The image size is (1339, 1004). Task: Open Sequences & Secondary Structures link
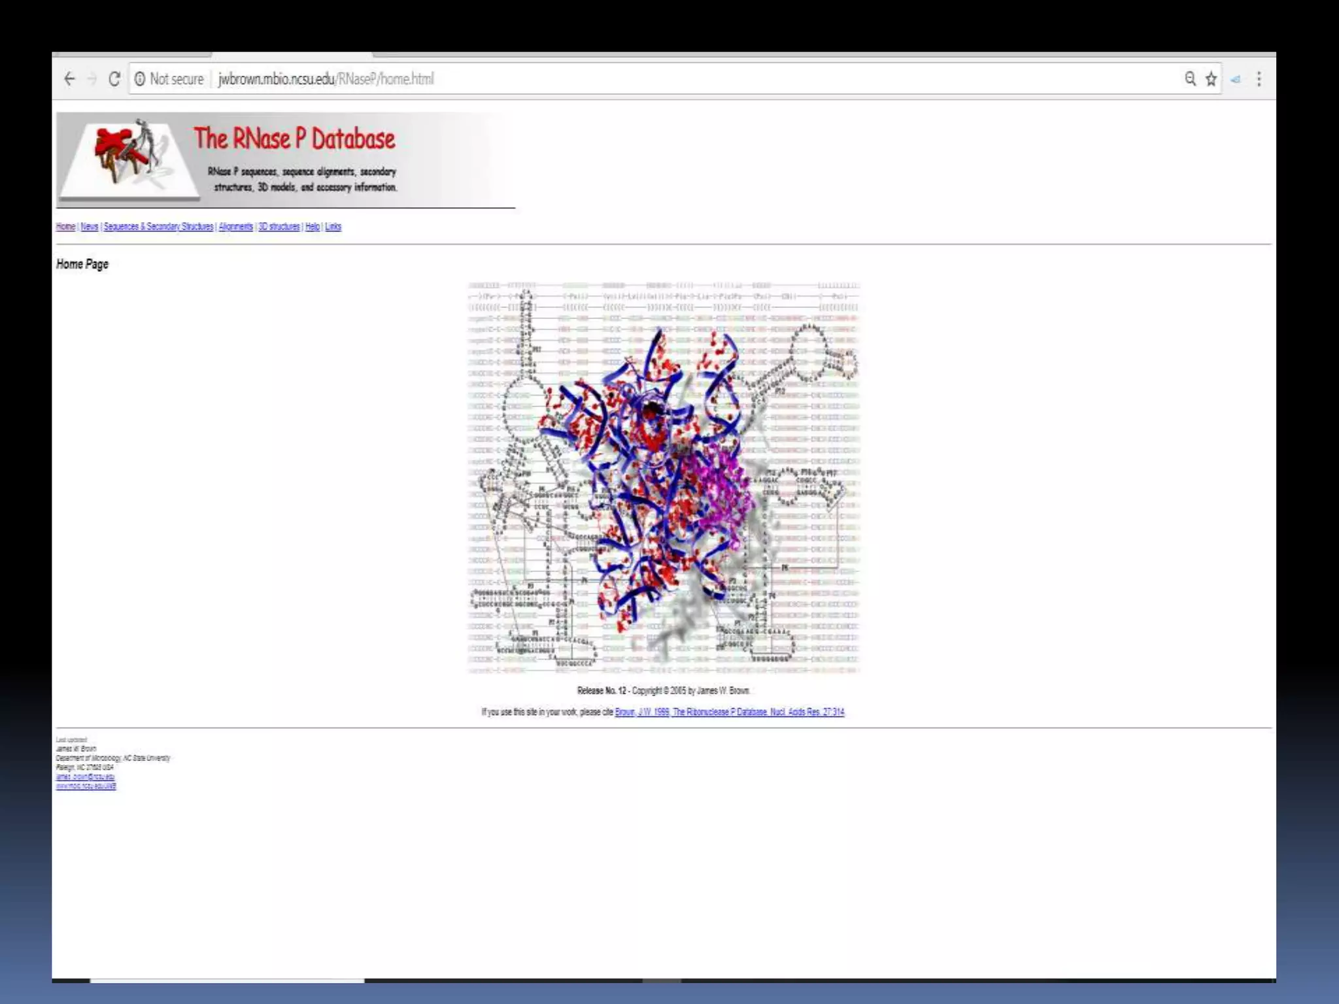click(x=158, y=227)
